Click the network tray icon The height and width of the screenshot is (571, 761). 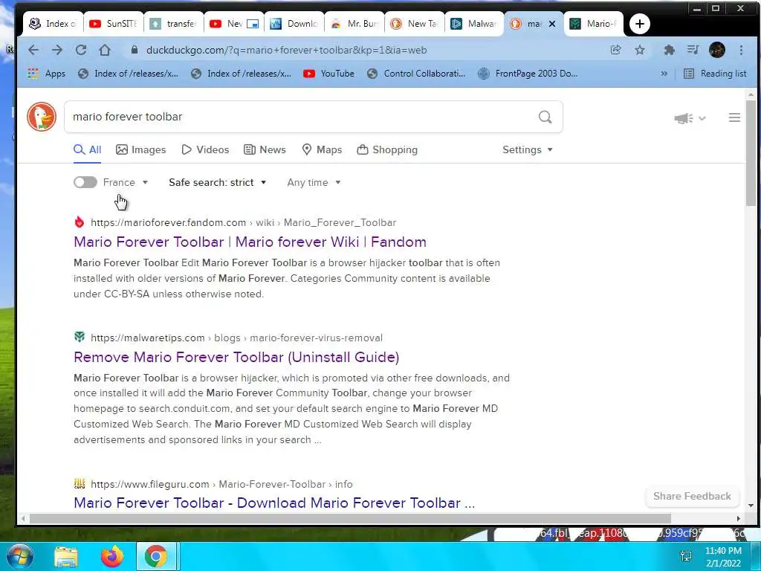686,556
